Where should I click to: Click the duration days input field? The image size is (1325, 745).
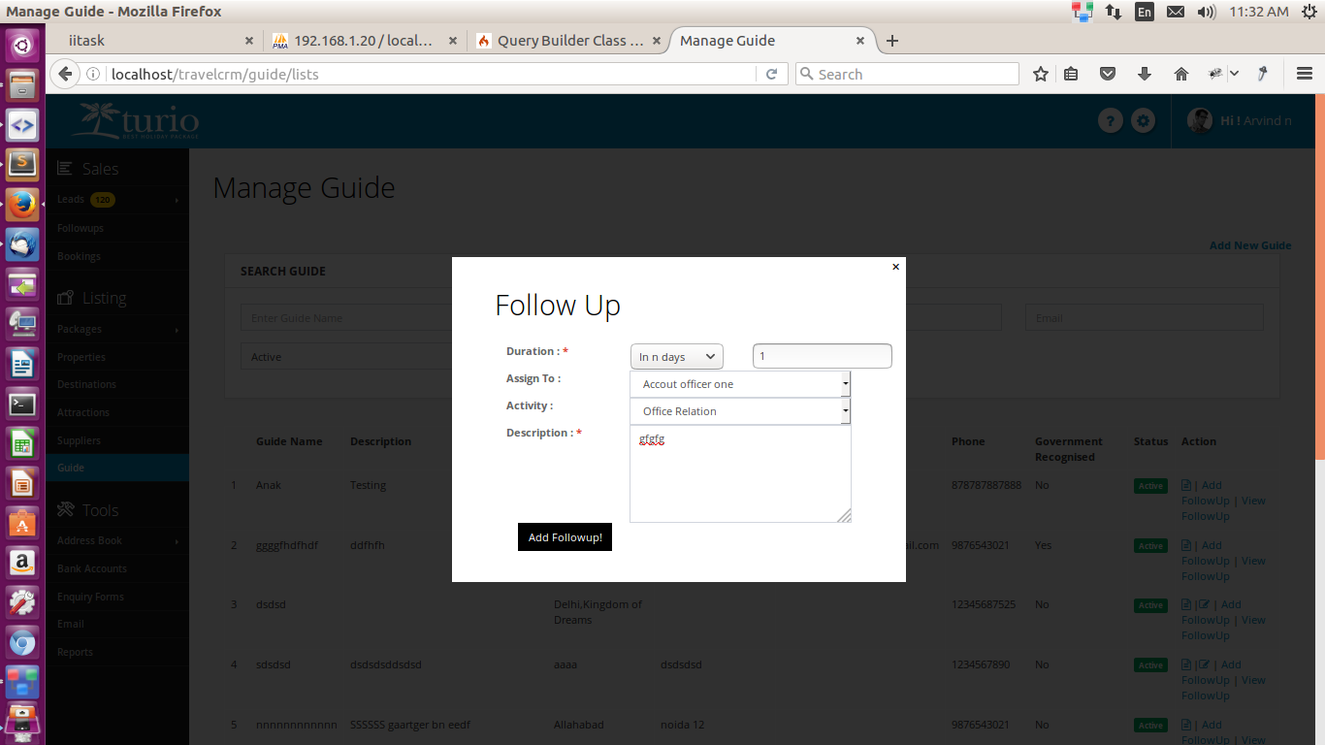[x=822, y=356]
